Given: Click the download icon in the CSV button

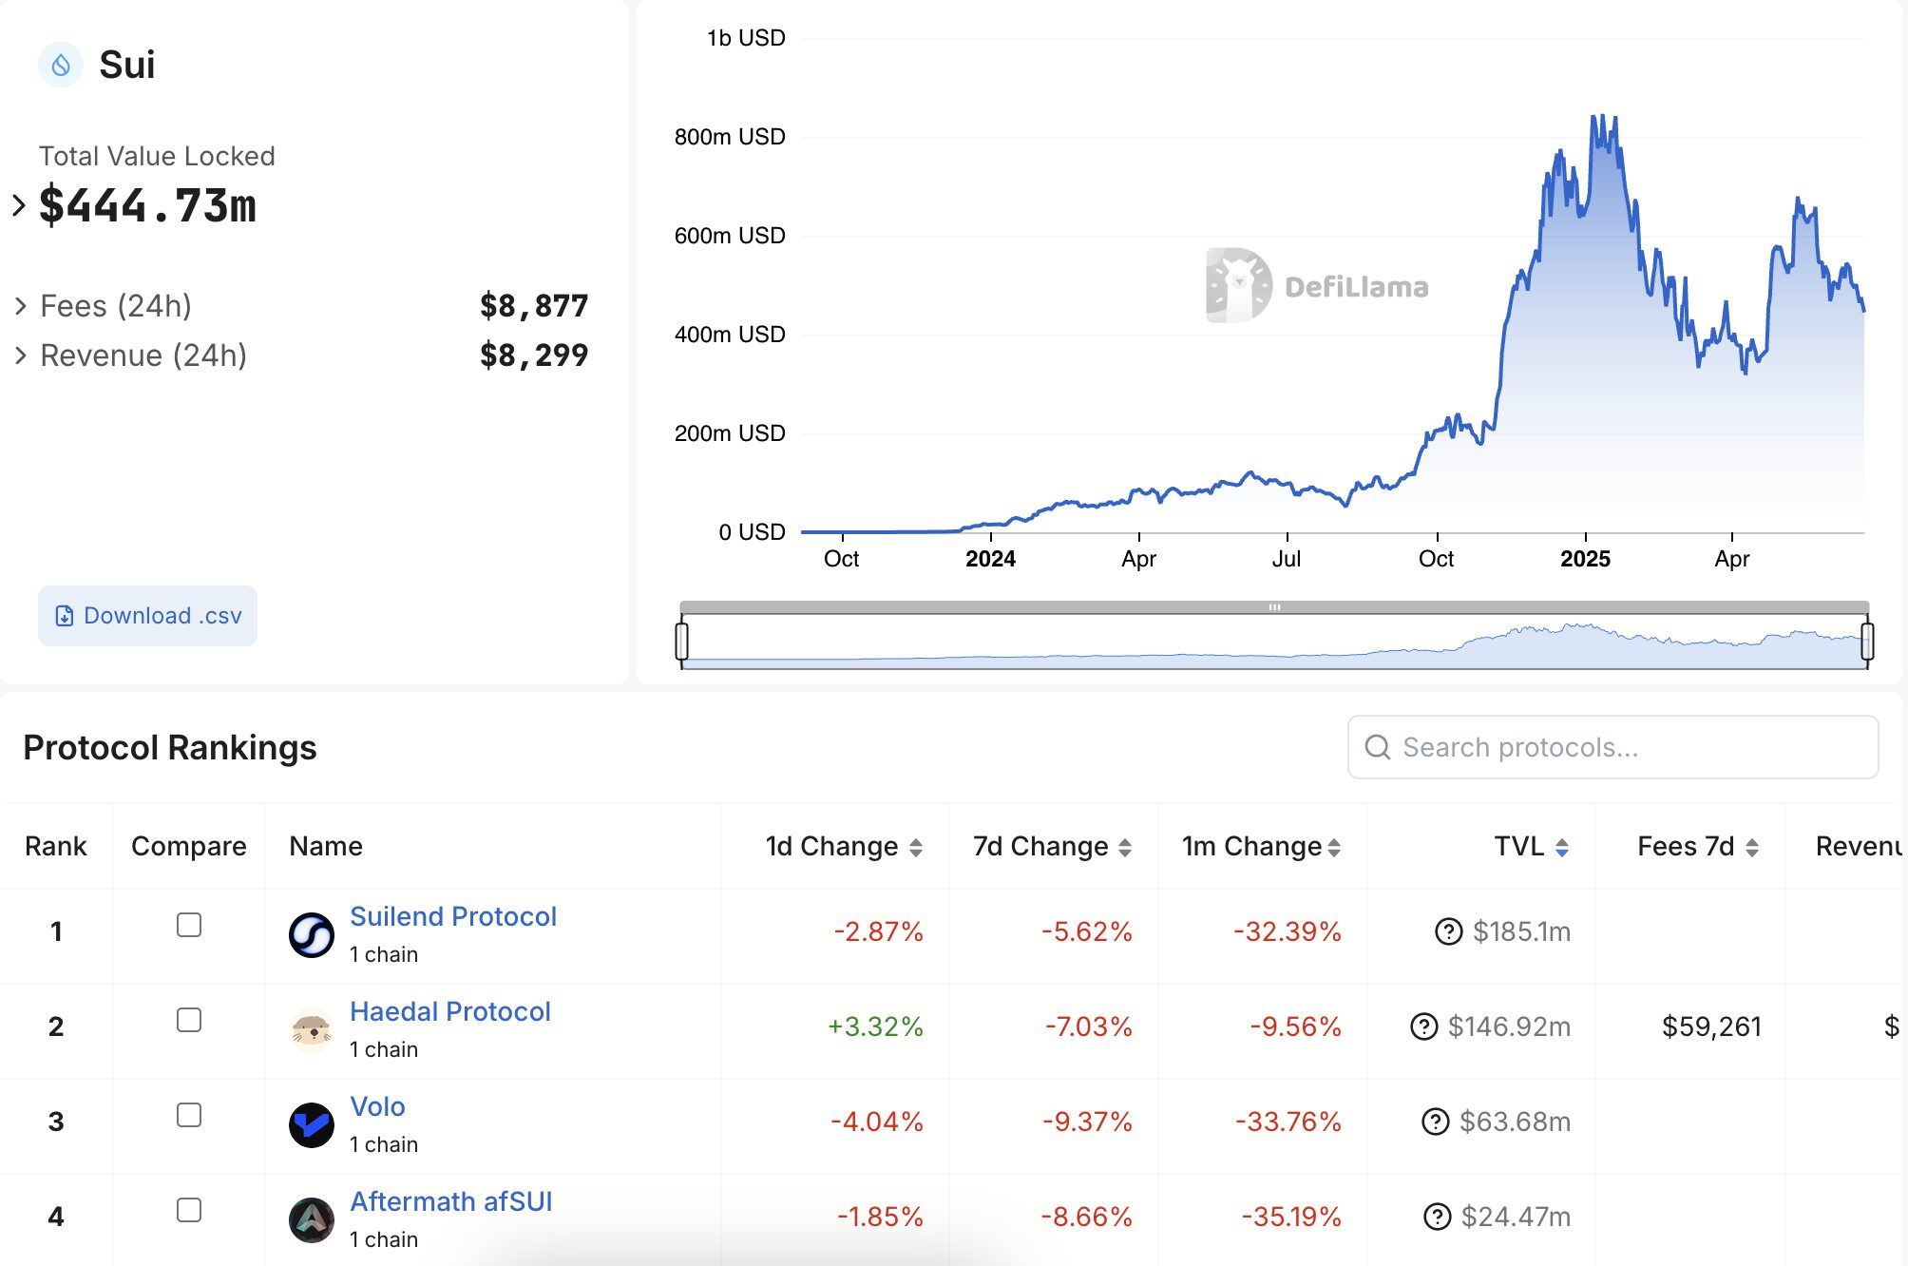Looking at the screenshot, I should tap(63, 616).
